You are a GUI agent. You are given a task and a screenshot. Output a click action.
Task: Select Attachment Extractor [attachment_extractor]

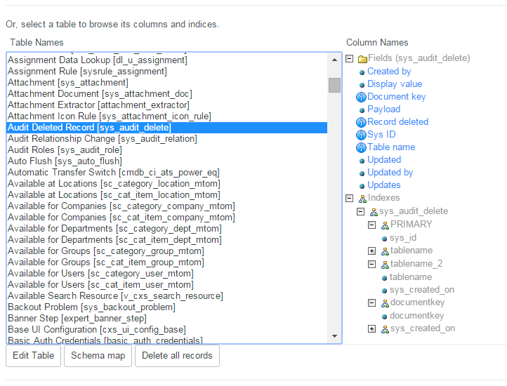coord(167,105)
